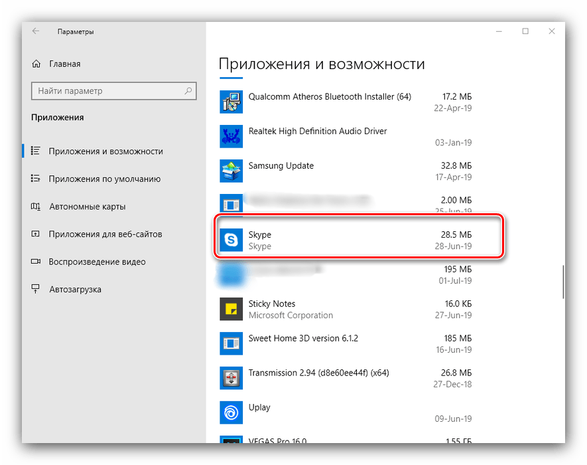Image resolution: width=587 pixels, height=465 pixels.
Task: Click the Transmission 2.94 app icon
Action: tap(231, 379)
